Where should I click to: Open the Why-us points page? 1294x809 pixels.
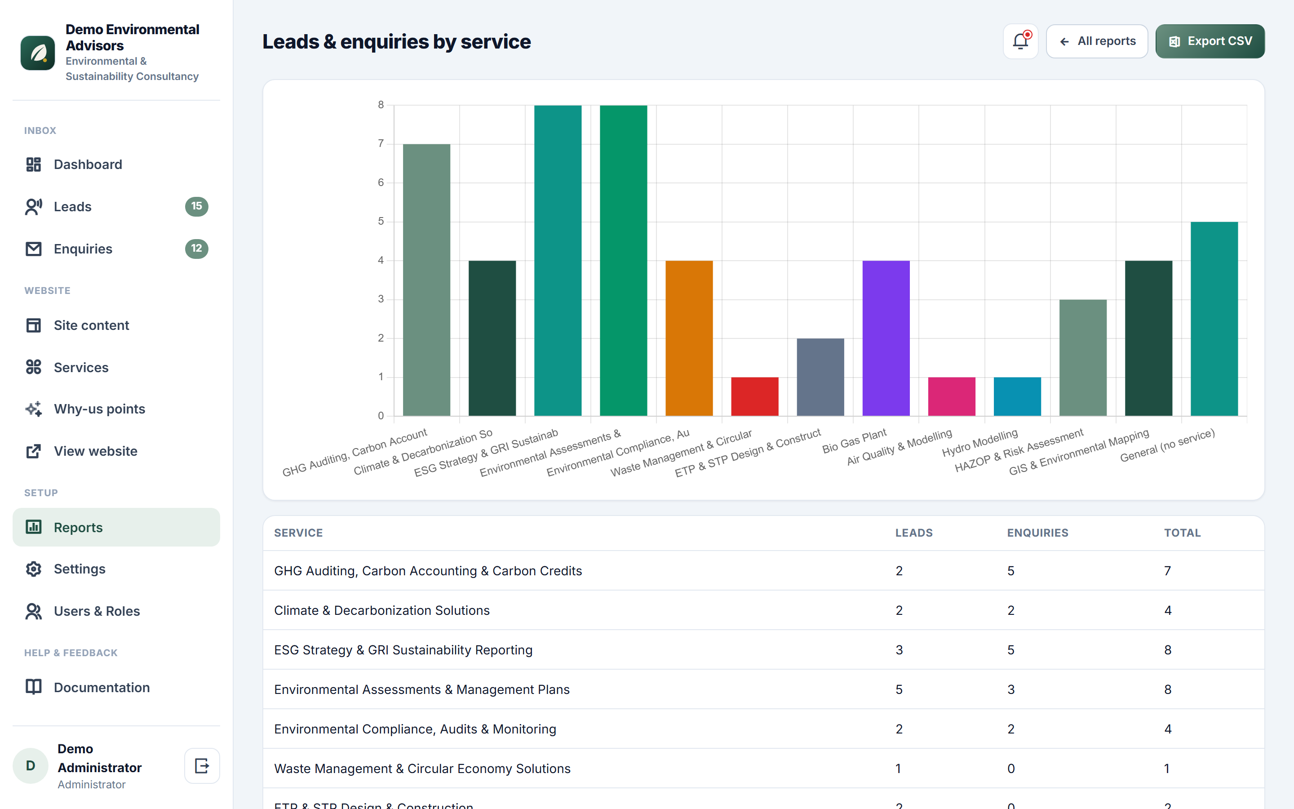coord(116,409)
